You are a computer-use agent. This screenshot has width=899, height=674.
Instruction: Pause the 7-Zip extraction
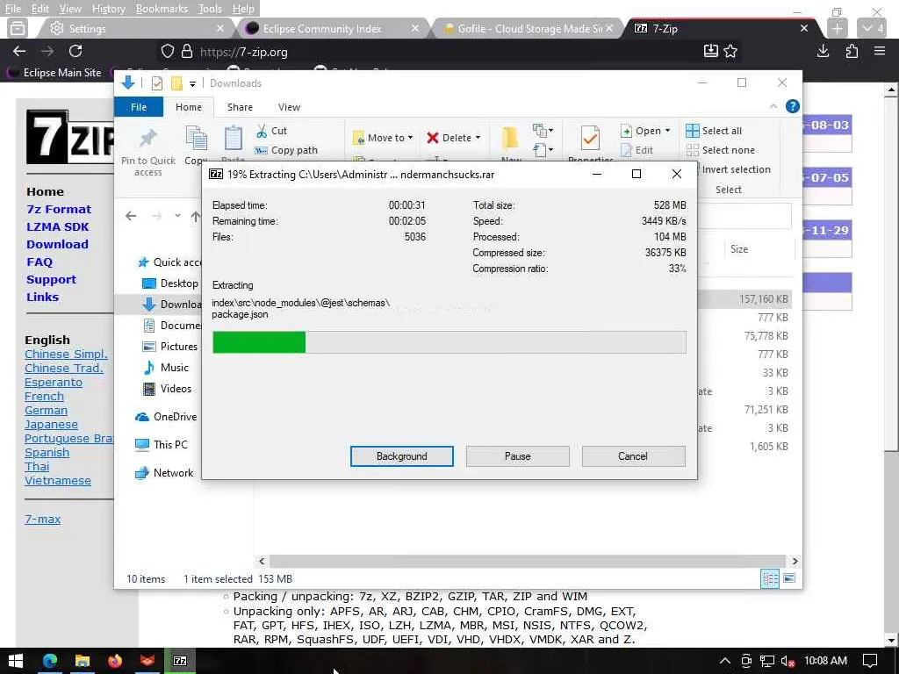pyautogui.click(x=517, y=456)
